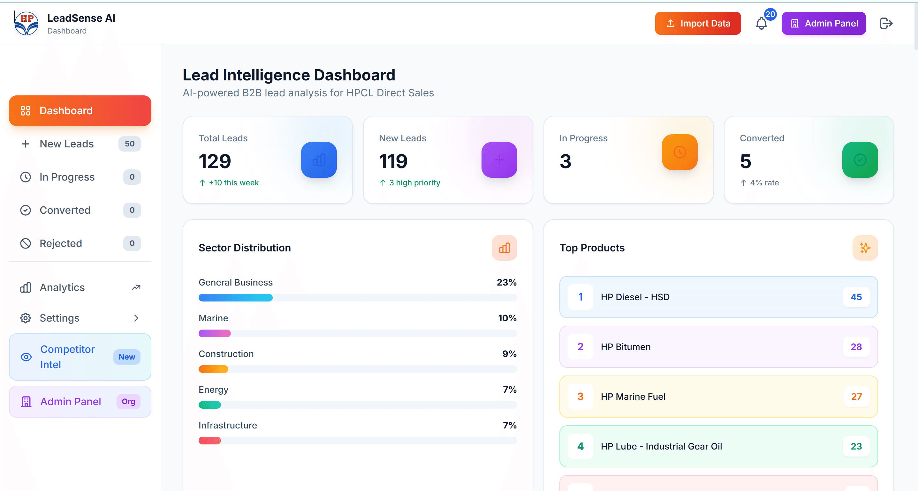Go to New Leads in sidebar
918x491 pixels.
80,144
